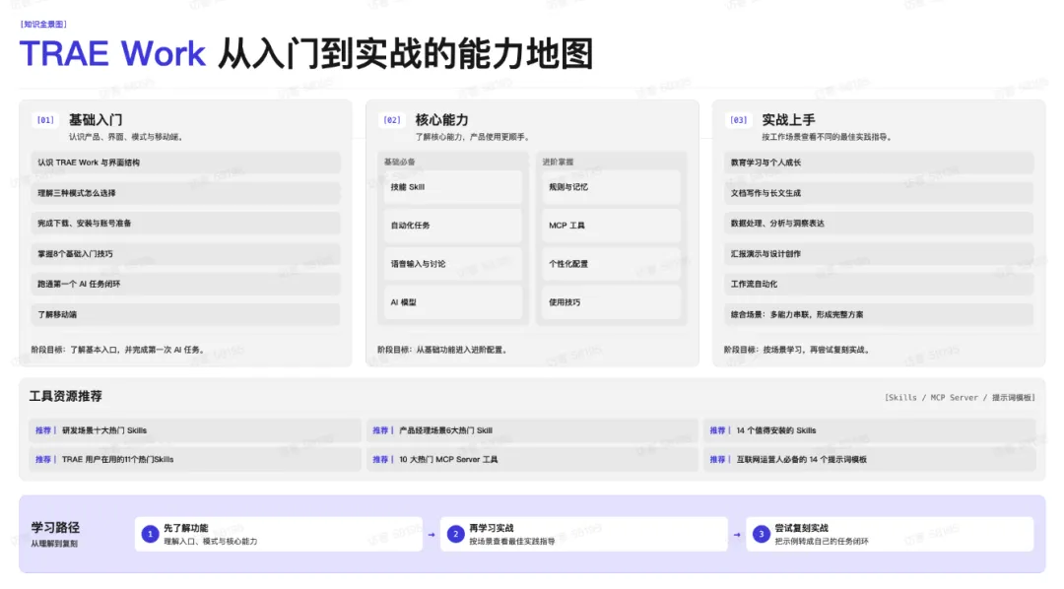1064x589 pixels.
Task: Click the '实战上手' section heading
Action: 788,120
